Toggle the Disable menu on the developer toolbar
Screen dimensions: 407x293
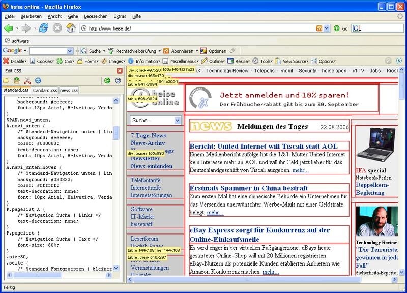pyautogui.click(x=19, y=61)
